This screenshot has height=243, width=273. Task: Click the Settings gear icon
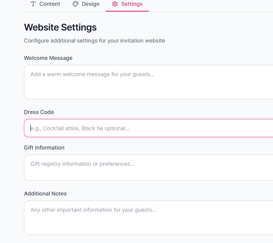(115, 4)
